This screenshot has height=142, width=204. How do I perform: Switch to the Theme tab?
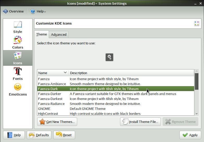41,34
